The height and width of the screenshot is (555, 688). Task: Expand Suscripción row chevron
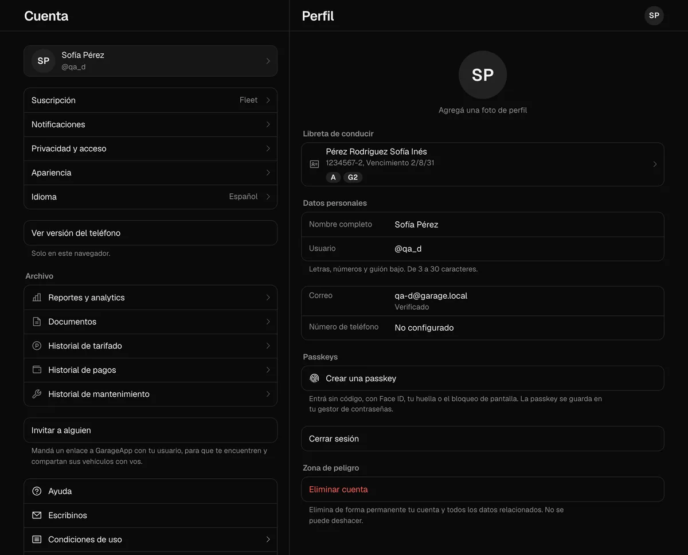click(x=268, y=100)
